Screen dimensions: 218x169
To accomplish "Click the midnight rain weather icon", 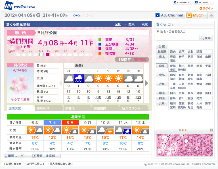I will [x=79, y=79].
